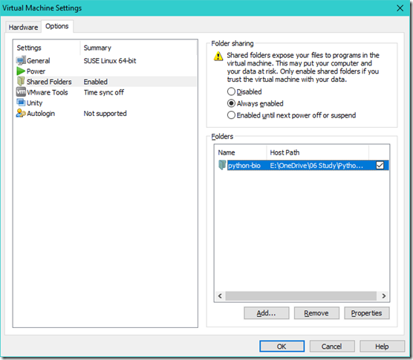
Task: Select the Unity windows icon
Action: click(x=21, y=103)
